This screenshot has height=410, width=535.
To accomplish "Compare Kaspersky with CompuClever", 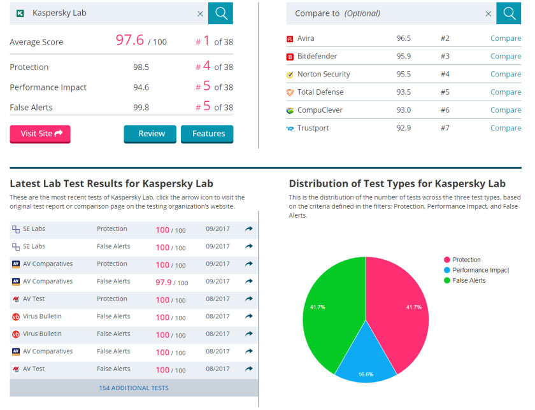I will 506,110.
